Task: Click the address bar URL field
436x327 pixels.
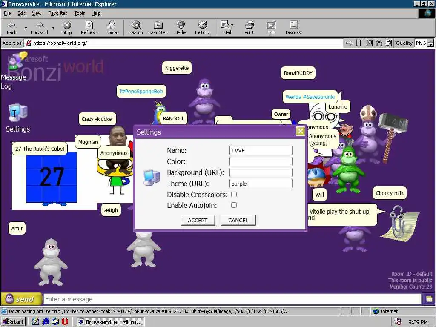Action: coord(184,43)
